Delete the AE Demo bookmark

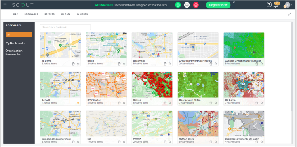pos(73,64)
